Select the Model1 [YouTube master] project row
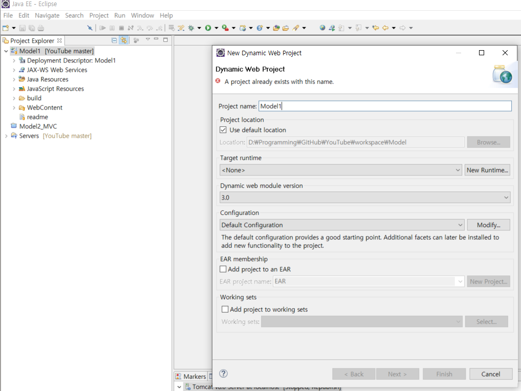 [52, 51]
